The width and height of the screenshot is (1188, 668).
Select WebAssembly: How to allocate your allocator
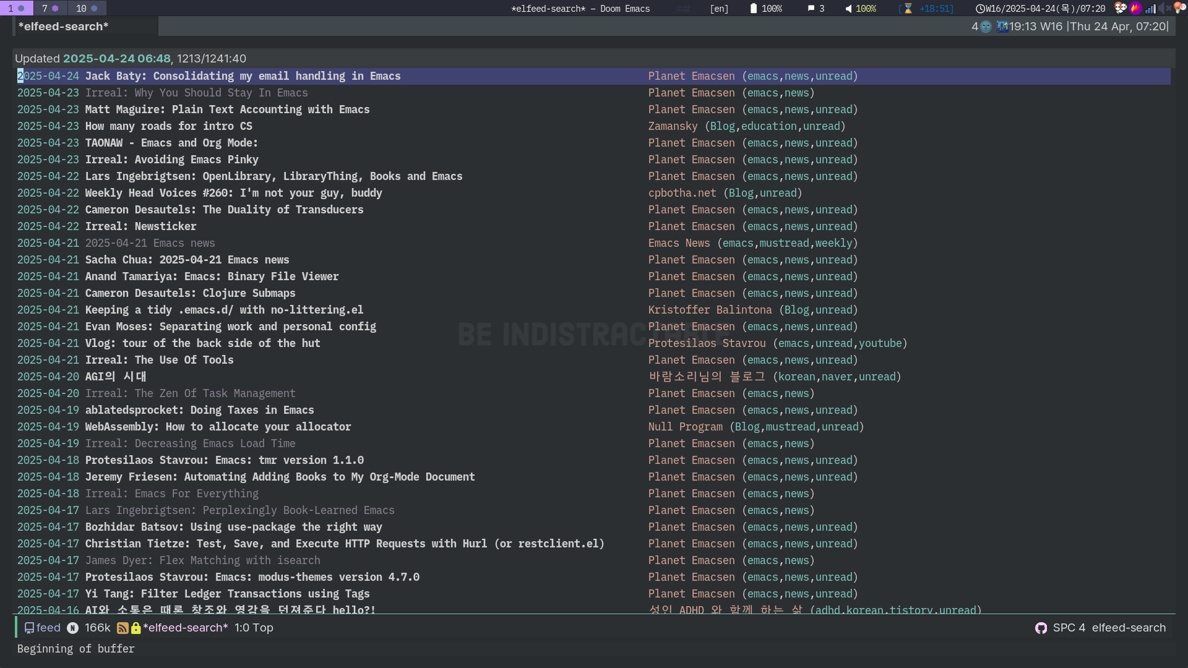click(x=218, y=427)
